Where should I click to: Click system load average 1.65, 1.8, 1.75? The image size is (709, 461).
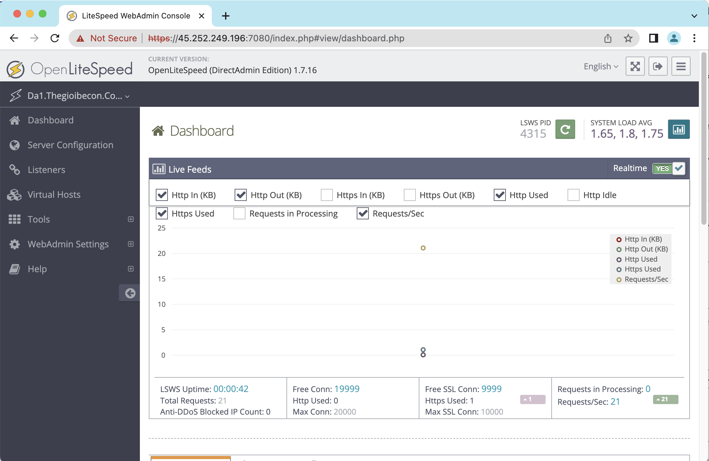(627, 134)
